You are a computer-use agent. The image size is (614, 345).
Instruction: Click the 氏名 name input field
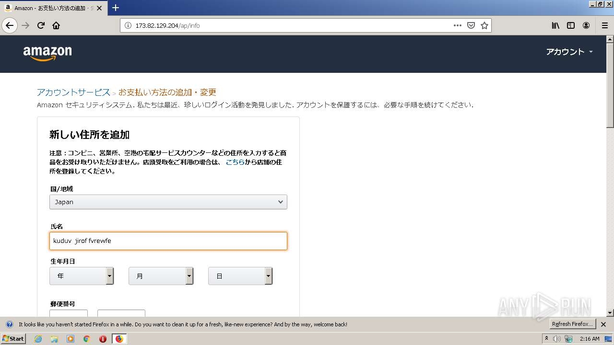[168, 241]
